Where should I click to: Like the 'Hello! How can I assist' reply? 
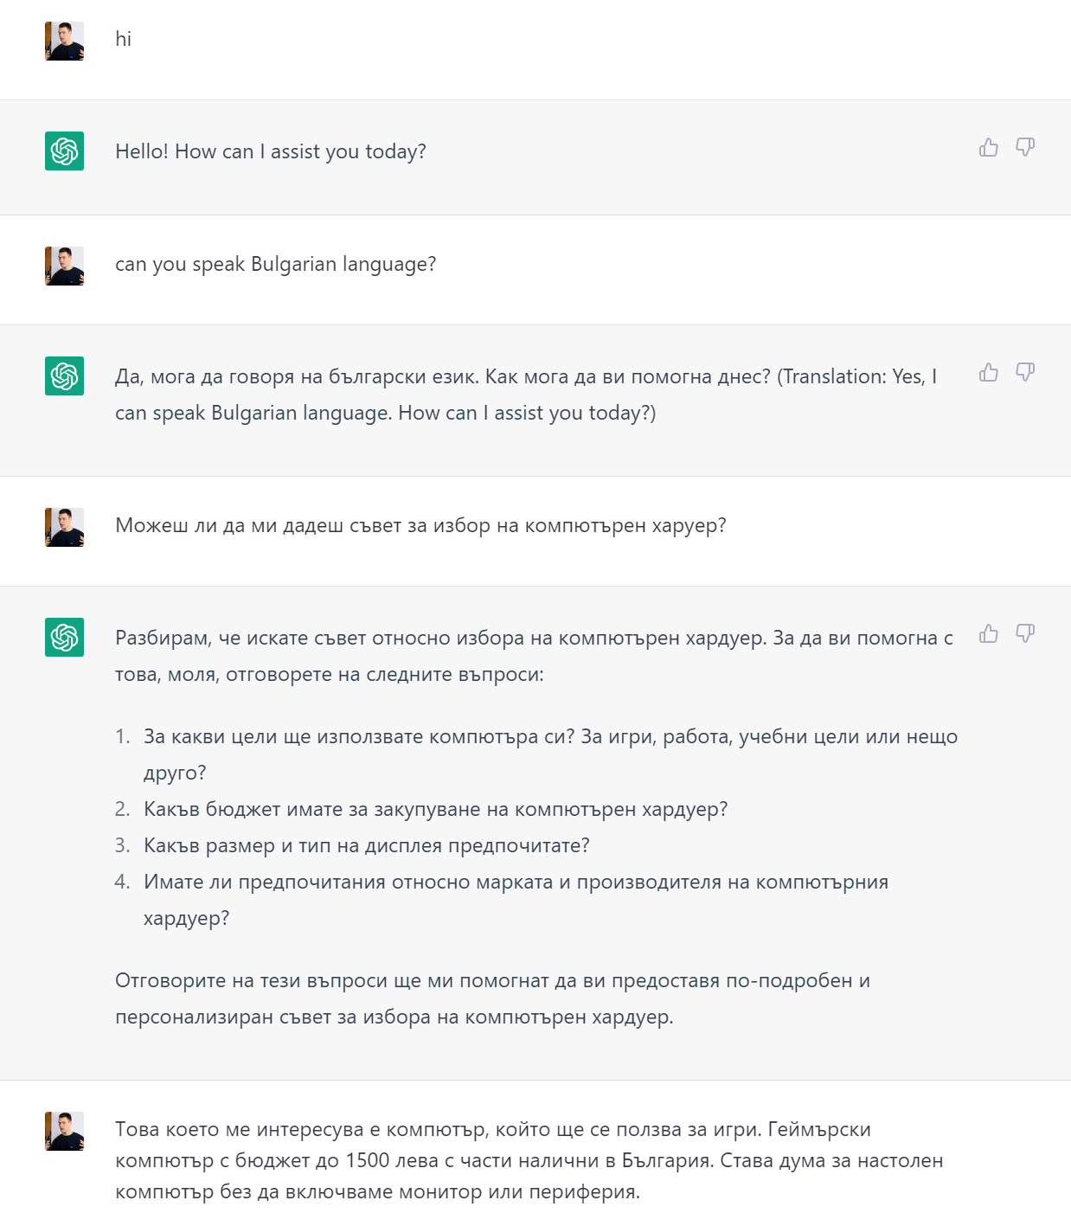[x=989, y=147]
